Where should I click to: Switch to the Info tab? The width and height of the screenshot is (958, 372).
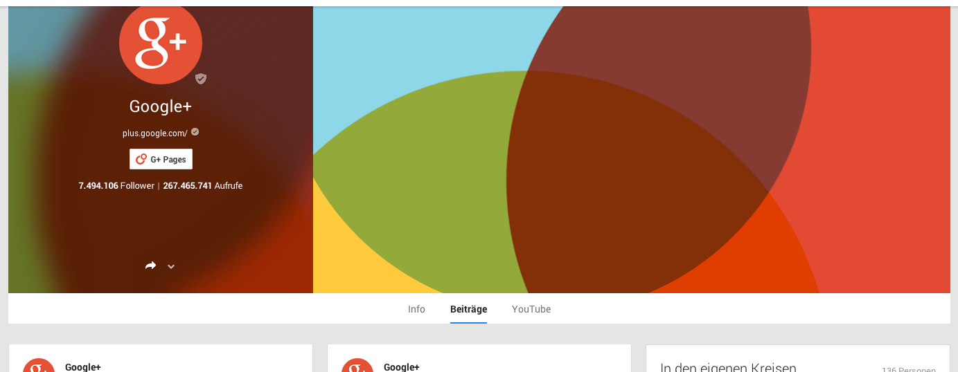(416, 309)
